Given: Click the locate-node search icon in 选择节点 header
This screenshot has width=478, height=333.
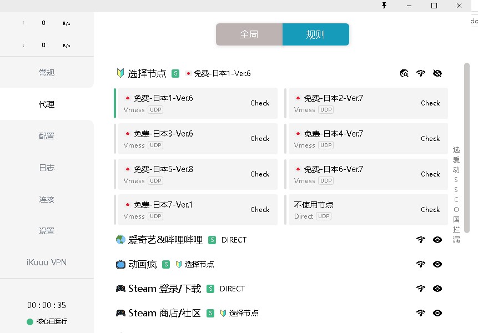Looking at the screenshot, I should tap(404, 73).
